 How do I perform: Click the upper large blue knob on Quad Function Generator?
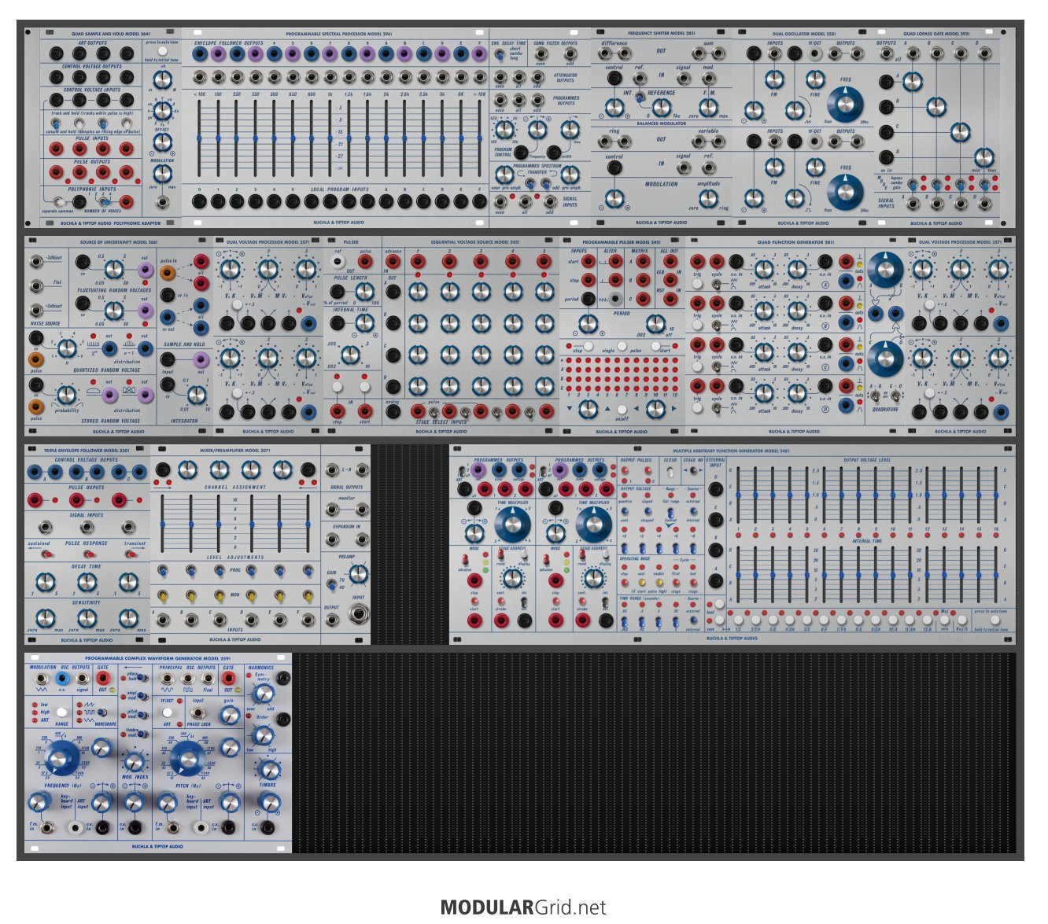(x=885, y=269)
